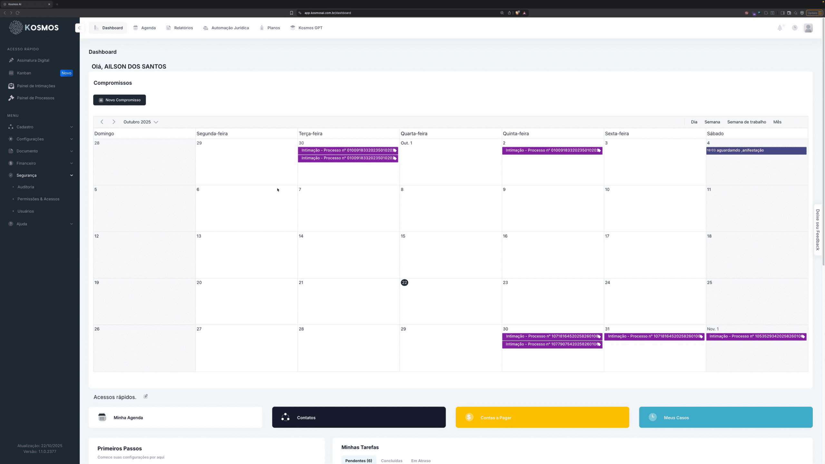Viewport: 825px width, 464px height.
Task: Open Painel de Processos in the sidebar
Action: coord(35,98)
